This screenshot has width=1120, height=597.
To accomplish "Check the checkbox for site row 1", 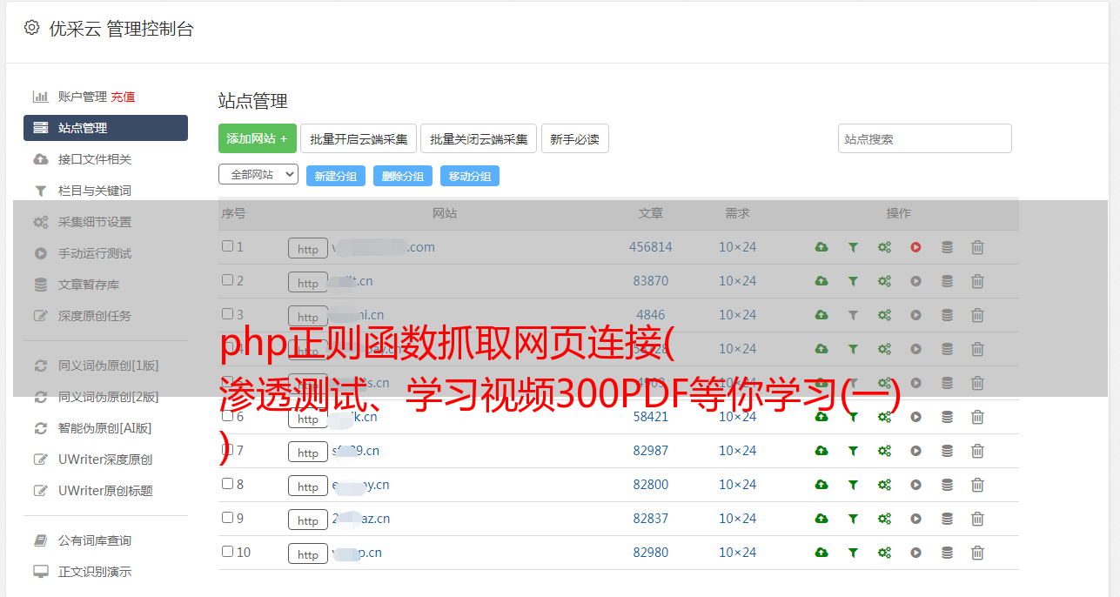I will [x=228, y=246].
